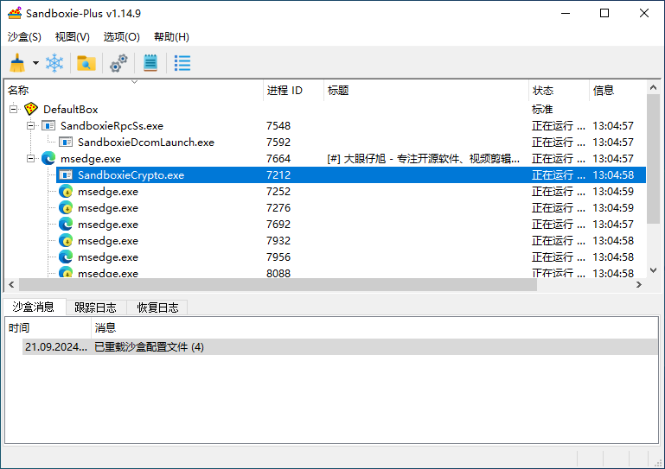
Task: Click the vertical scrollbar down arrow
Action: [x=653, y=270]
